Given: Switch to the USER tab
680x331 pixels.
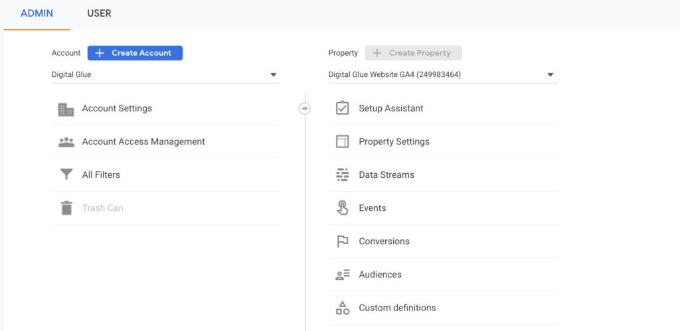Looking at the screenshot, I should [99, 13].
